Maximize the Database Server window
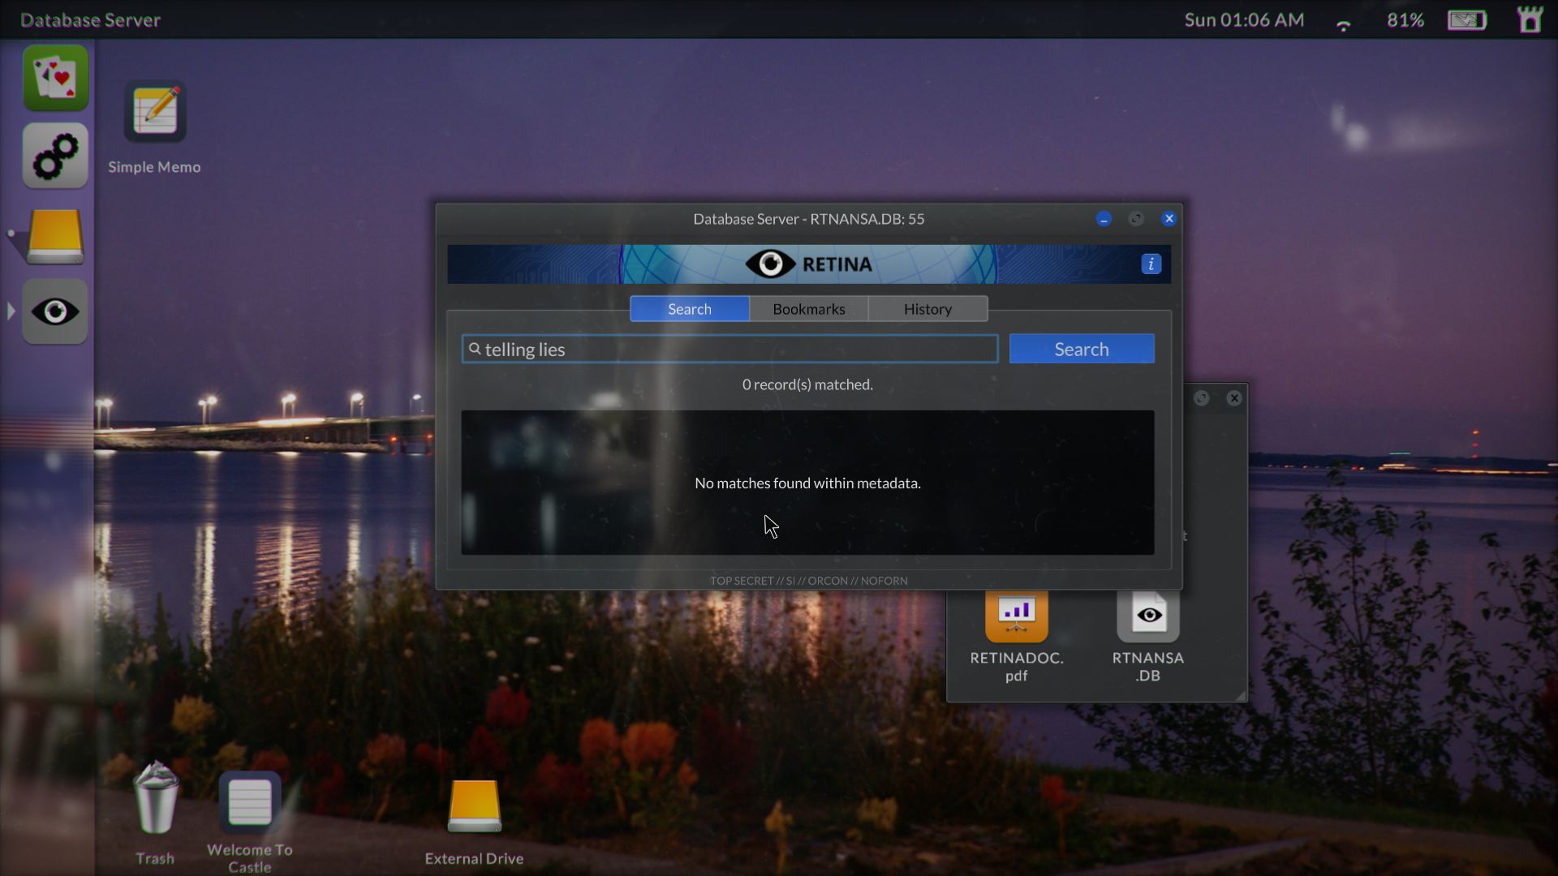Image resolution: width=1558 pixels, height=876 pixels. tap(1136, 219)
